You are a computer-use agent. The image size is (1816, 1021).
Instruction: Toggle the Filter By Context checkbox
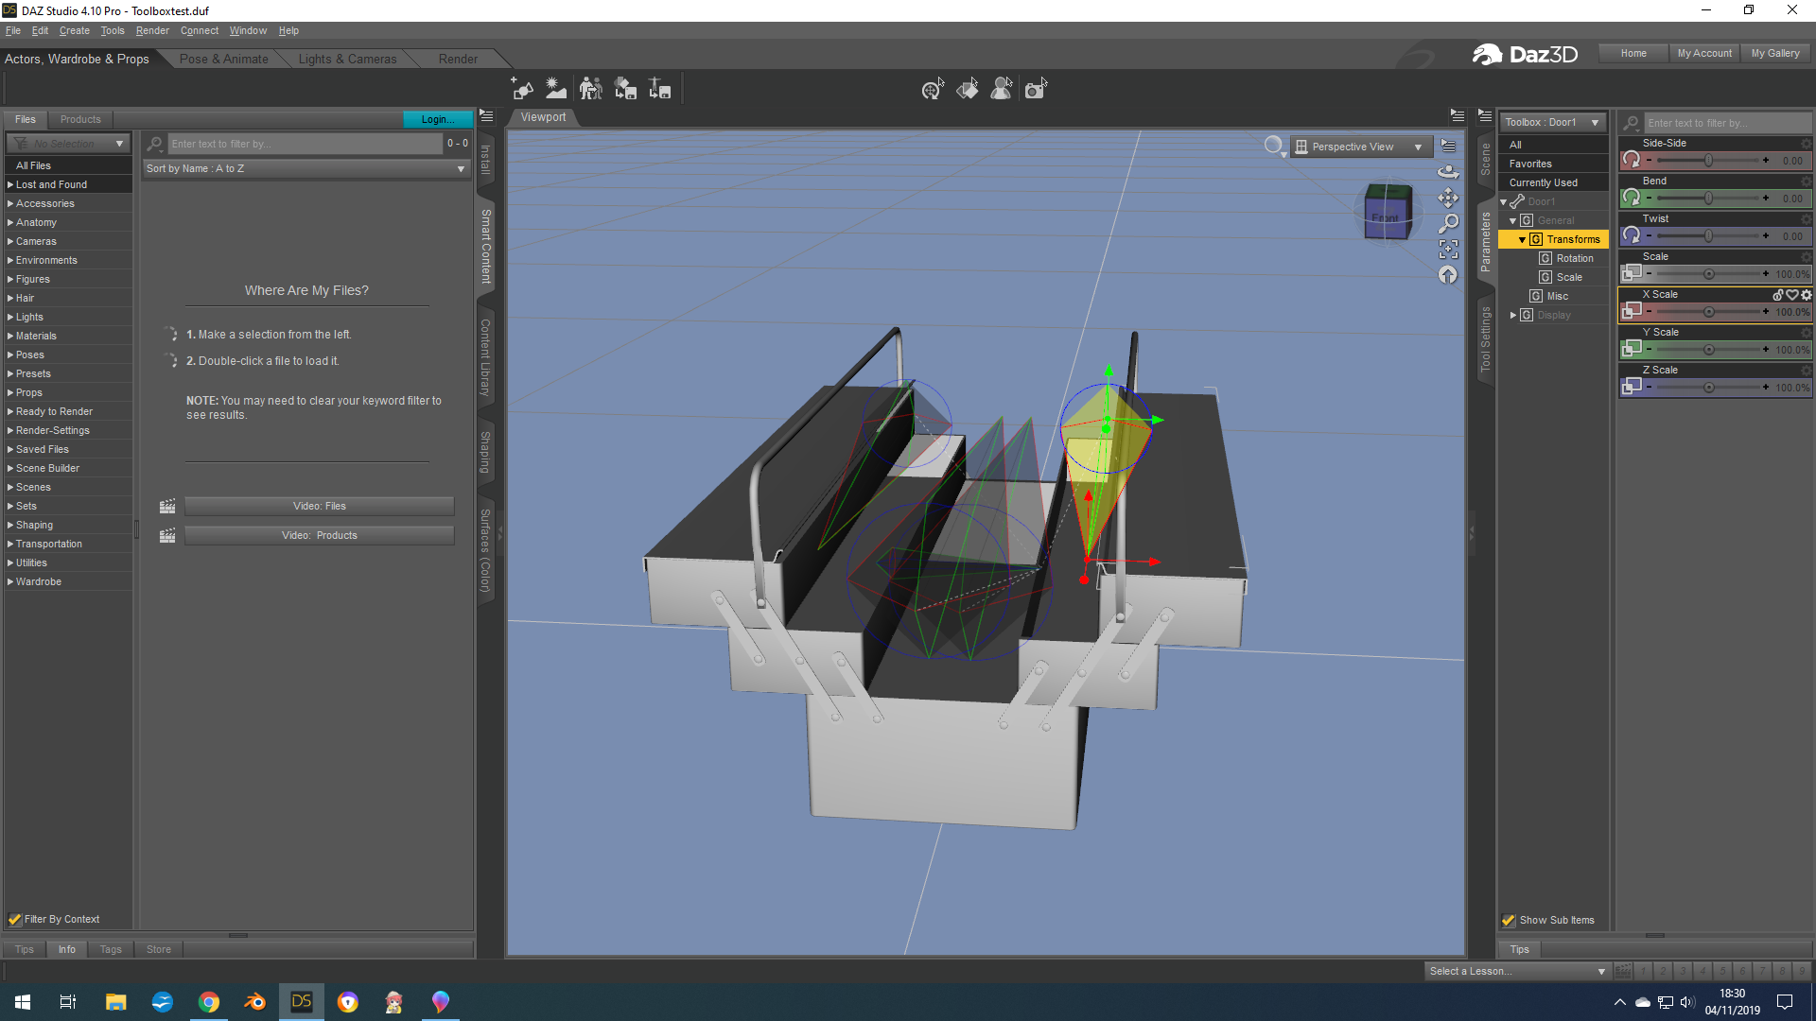(15, 919)
